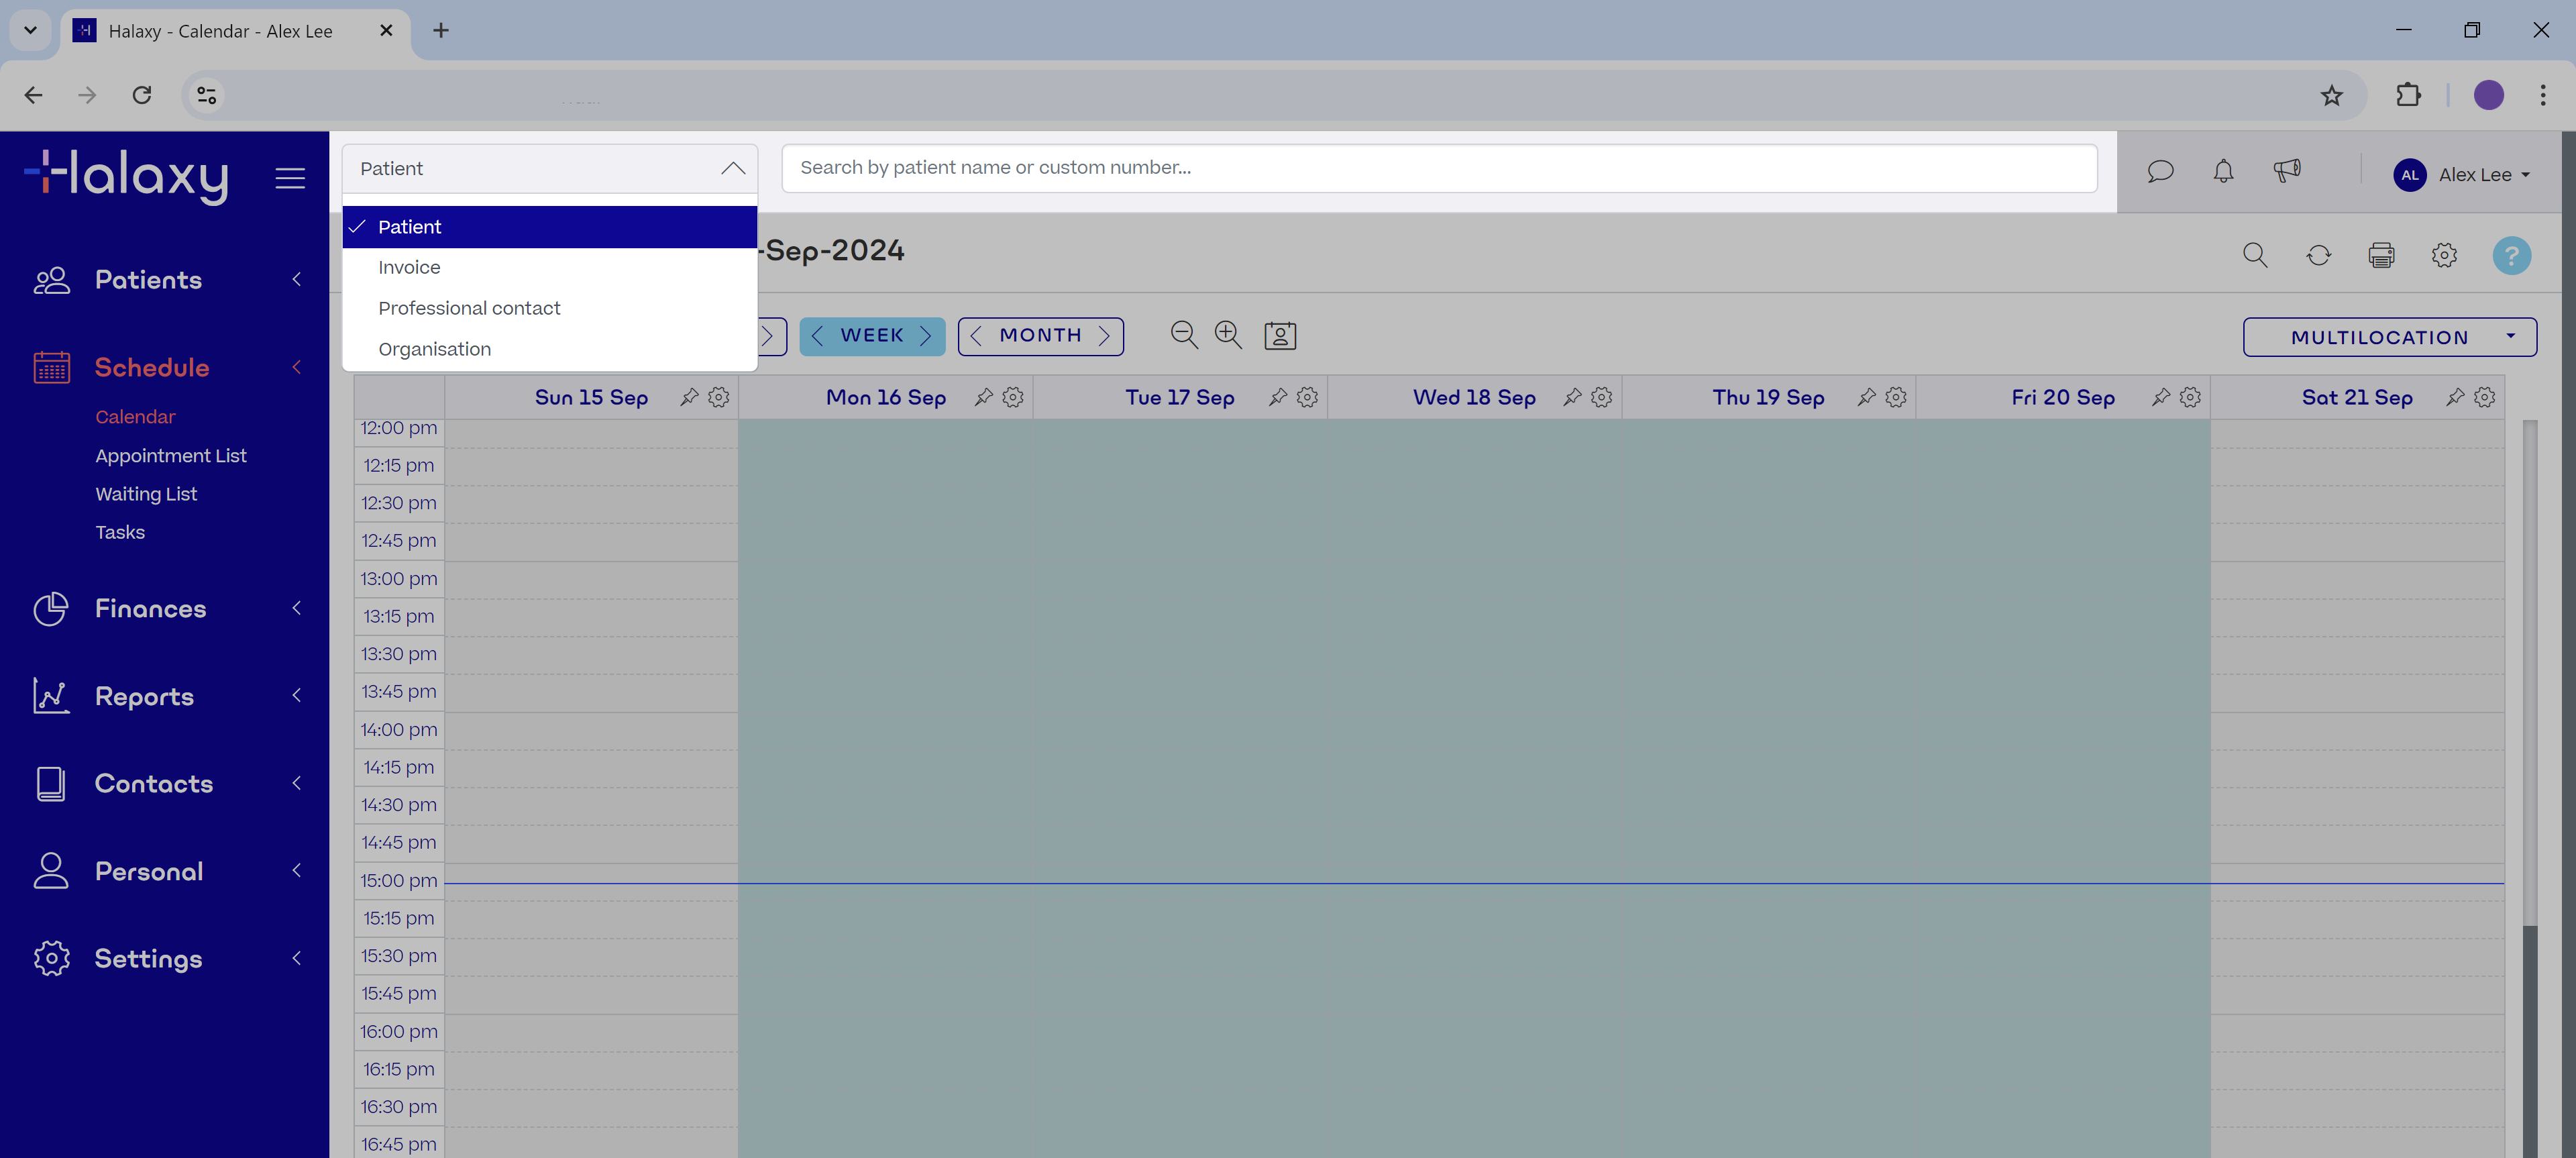Choose Organisation in the search type list
The image size is (2576, 1158).
click(x=434, y=349)
